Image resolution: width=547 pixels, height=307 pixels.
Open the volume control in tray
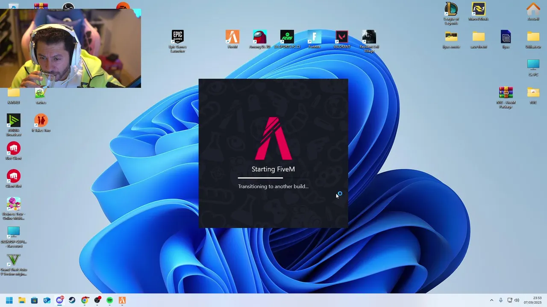pos(517,300)
